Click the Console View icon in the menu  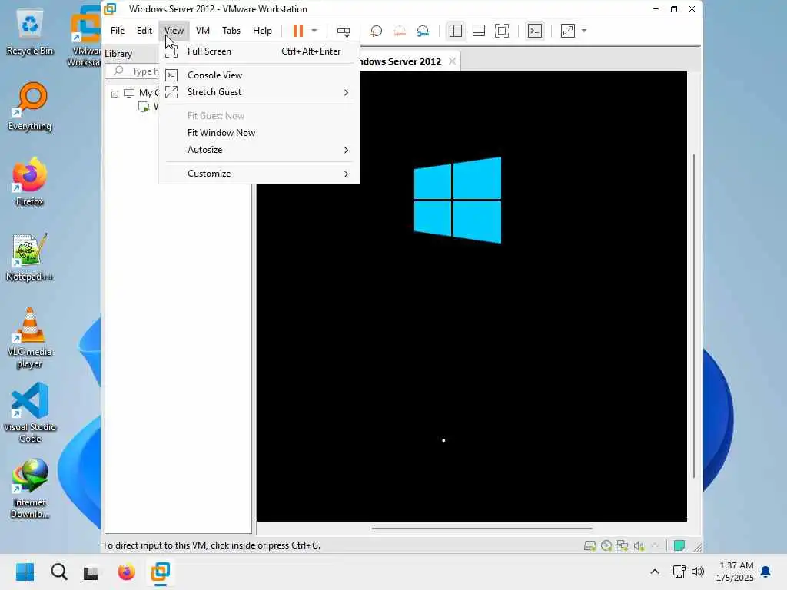[171, 75]
